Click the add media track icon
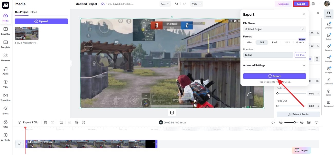The height and width of the screenshot is (155, 334). pos(20,144)
